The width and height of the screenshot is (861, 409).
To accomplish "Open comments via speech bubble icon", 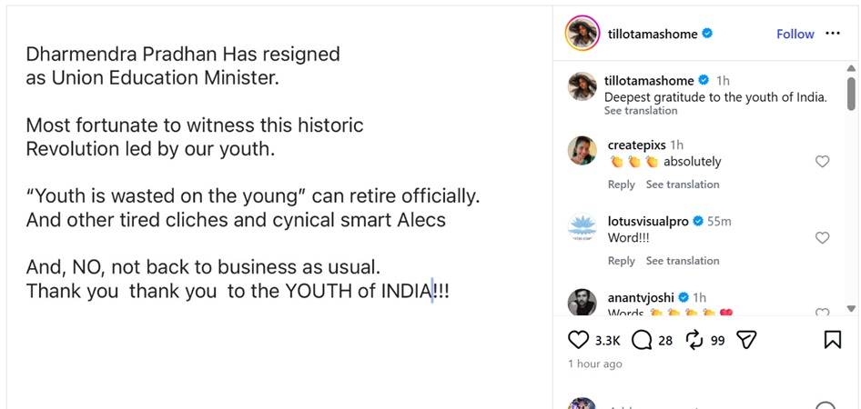I will (642, 341).
